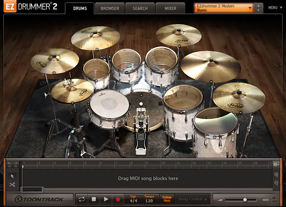Screen dimensions: 286x207
Task: Click the redo (RE) arrow
Action: [16, 164]
